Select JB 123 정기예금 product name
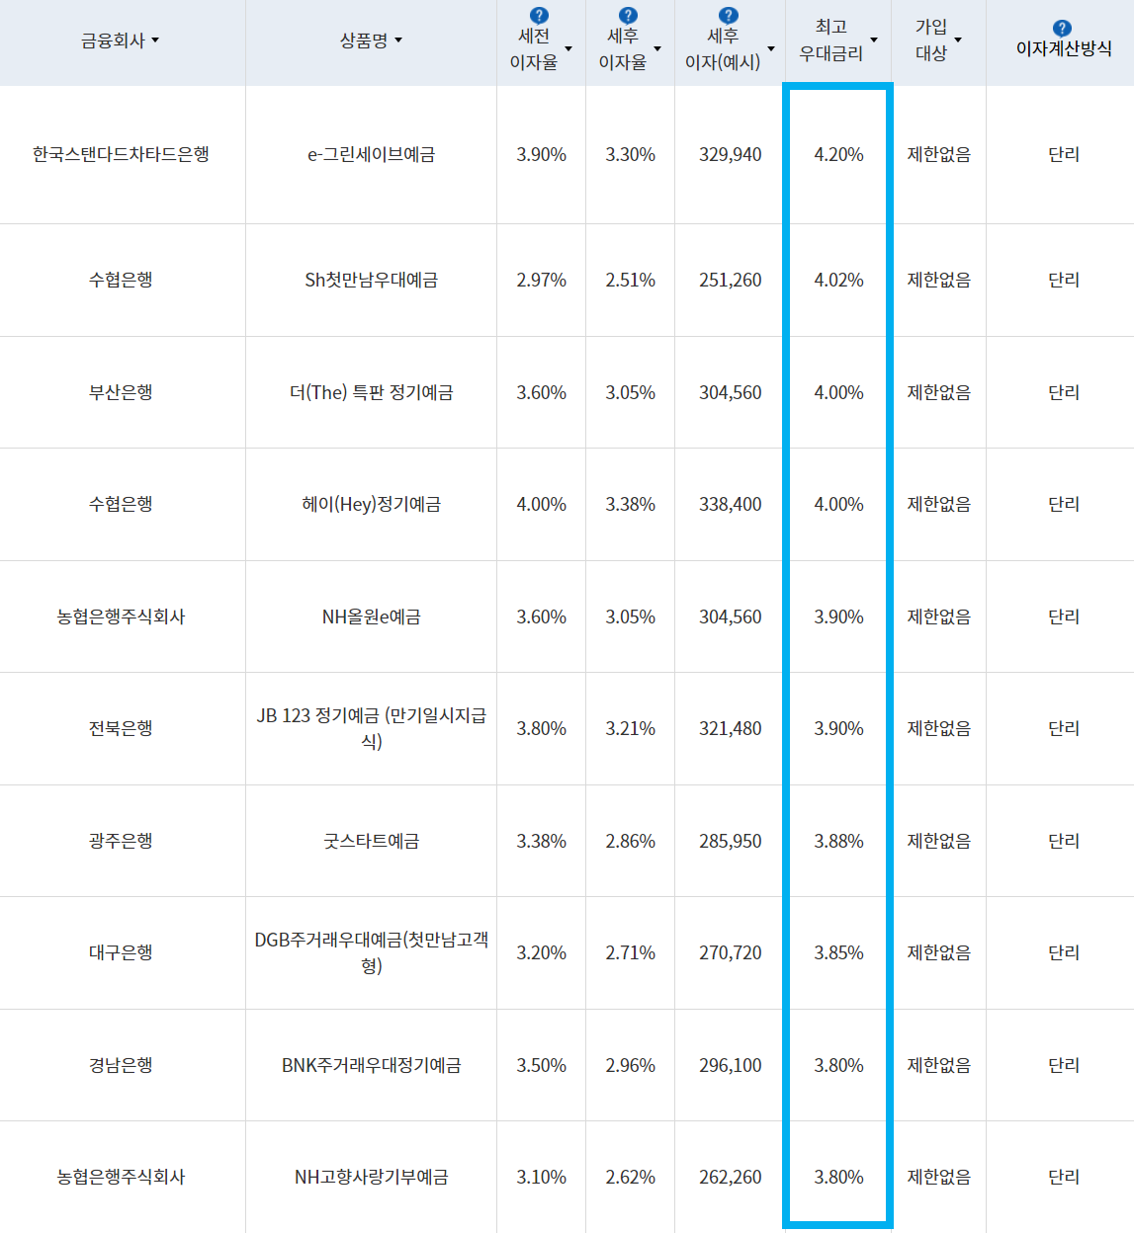1134x1233 pixels. tap(371, 728)
